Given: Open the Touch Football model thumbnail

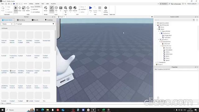Looking at the screenshot, I should (21, 35).
